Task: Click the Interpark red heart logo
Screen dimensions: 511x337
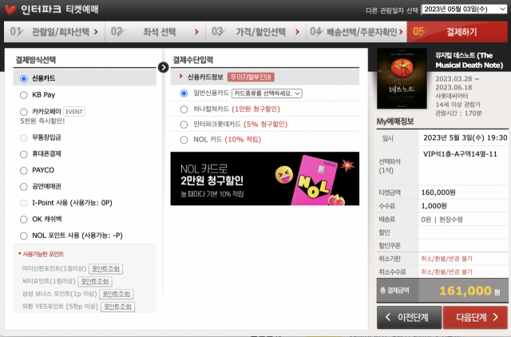Action: tap(10, 10)
